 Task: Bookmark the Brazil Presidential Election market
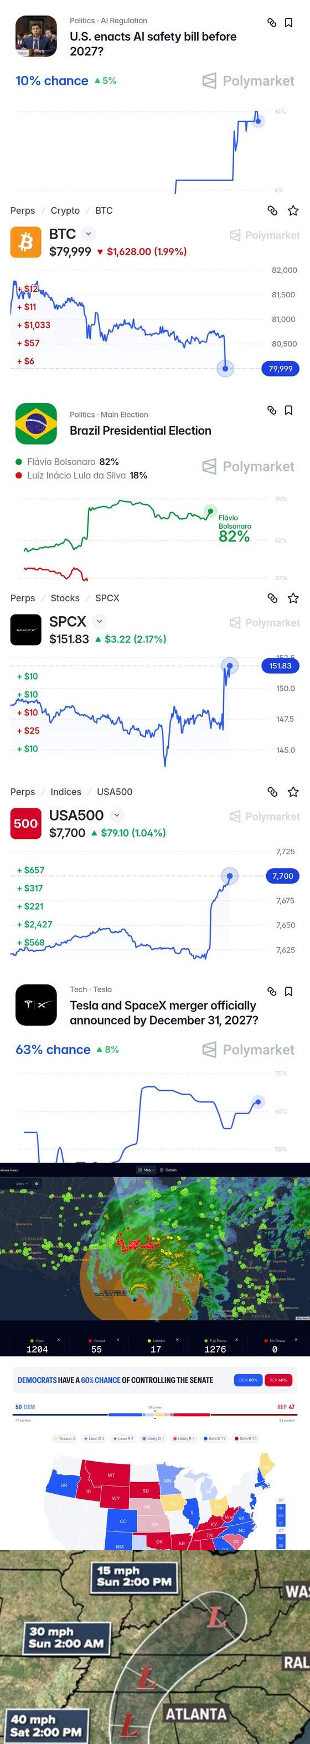click(x=288, y=410)
